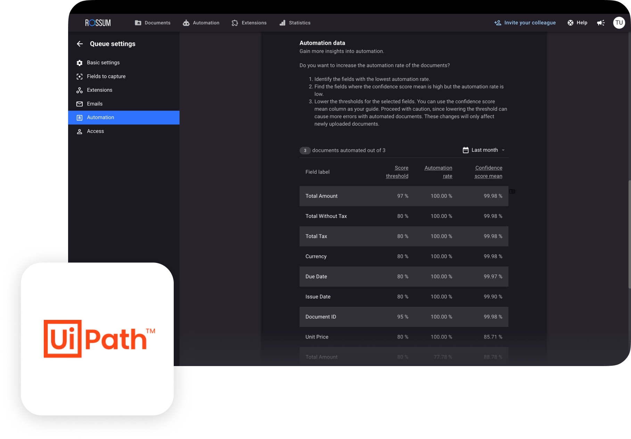
Task: Click the calendar icon beside Last month
Action: [466, 150]
